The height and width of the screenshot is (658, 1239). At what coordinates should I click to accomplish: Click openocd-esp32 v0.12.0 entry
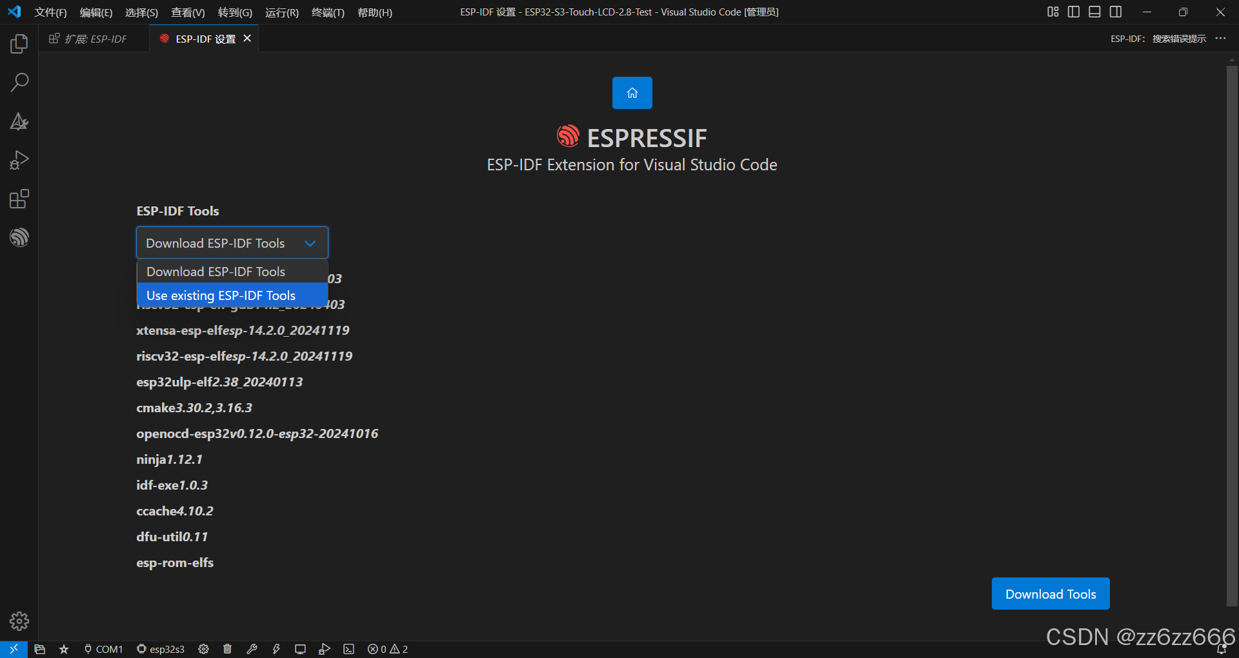click(x=257, y=434)
